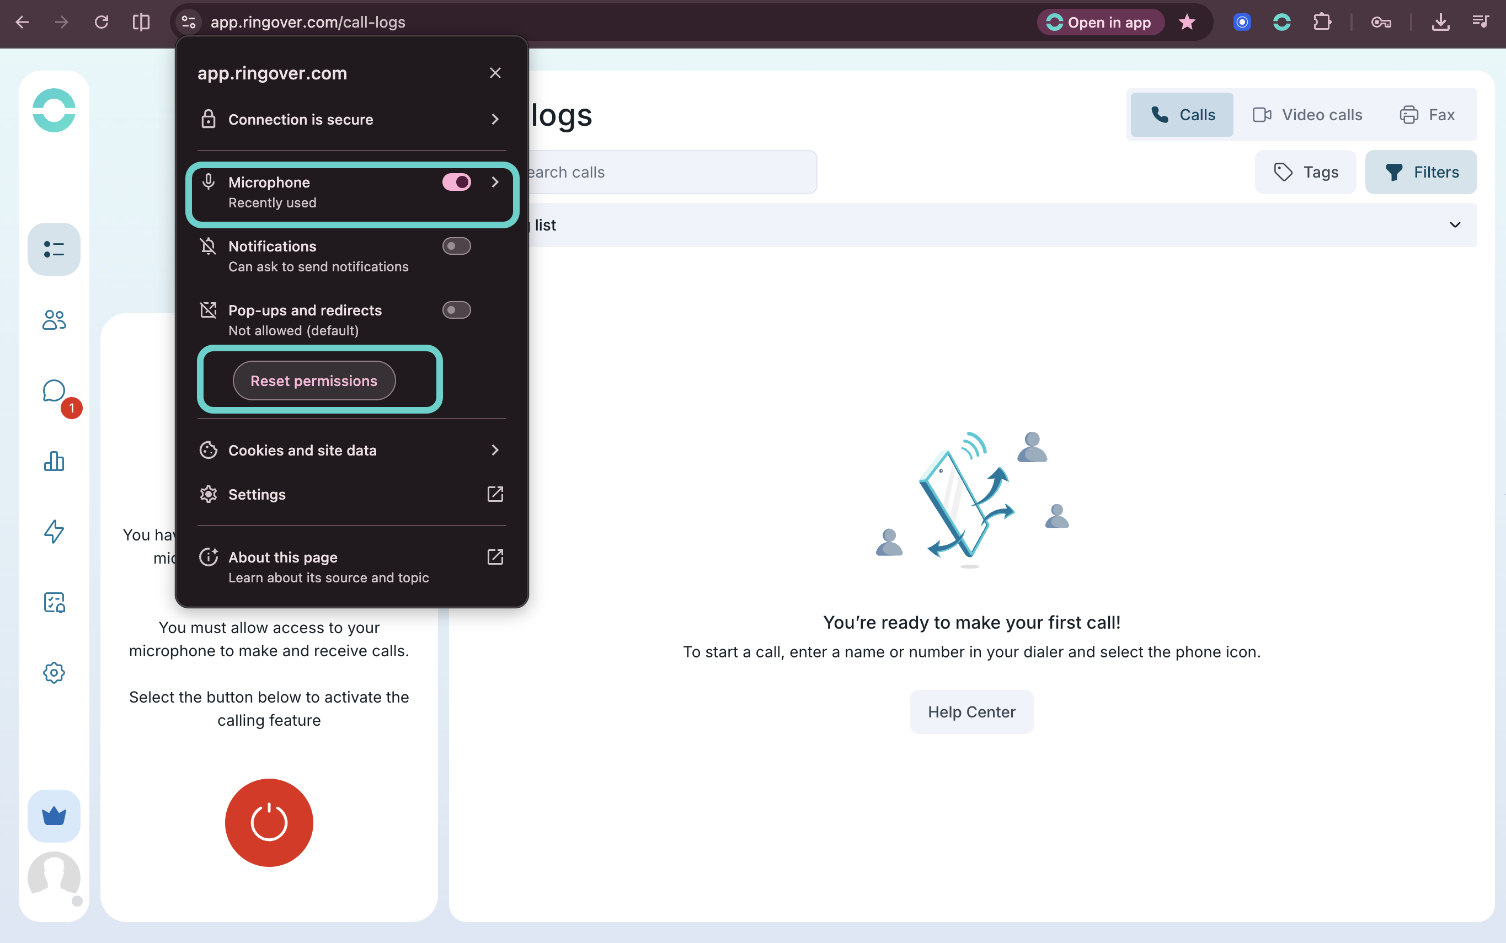Open site Settings in the popup
Viewport: 1506px width, 943px height.
coord(352,495)
